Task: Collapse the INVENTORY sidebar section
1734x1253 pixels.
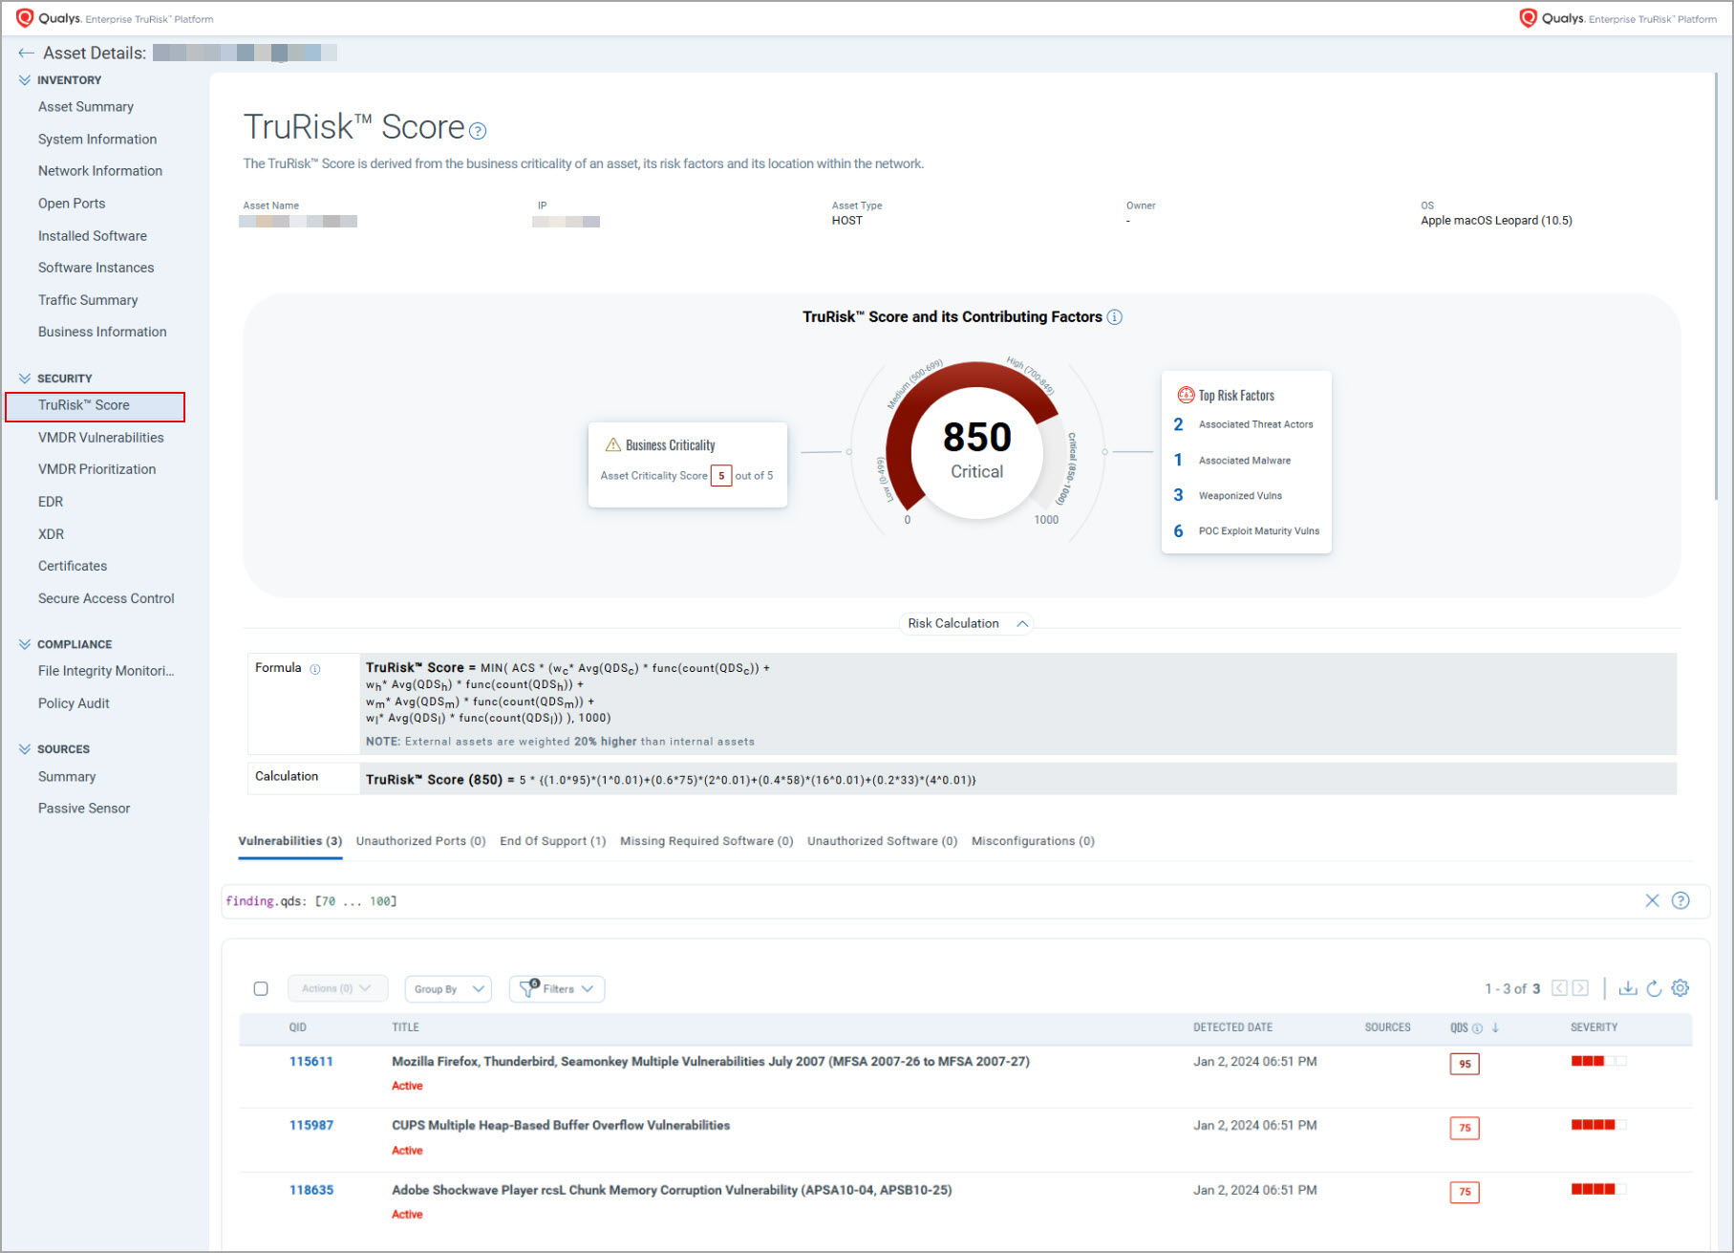Action: [x=25, y=80]
